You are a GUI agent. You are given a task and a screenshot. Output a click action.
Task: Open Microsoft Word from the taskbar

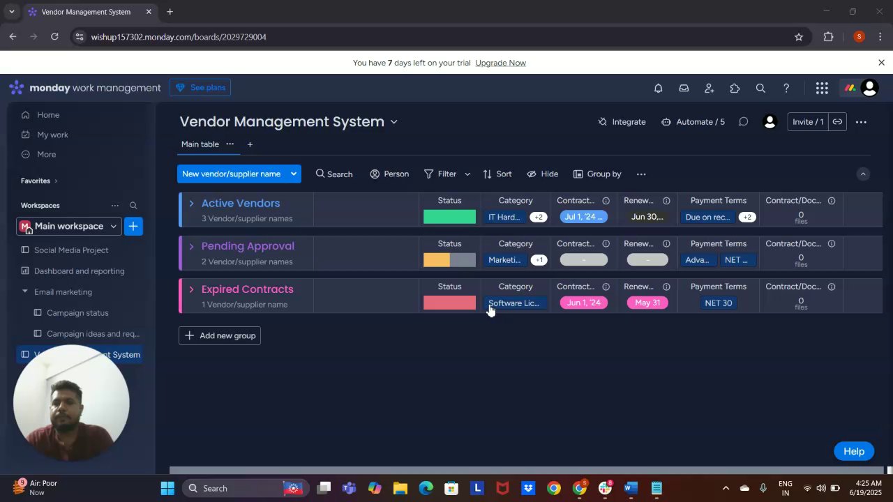[x=631, y=488]
